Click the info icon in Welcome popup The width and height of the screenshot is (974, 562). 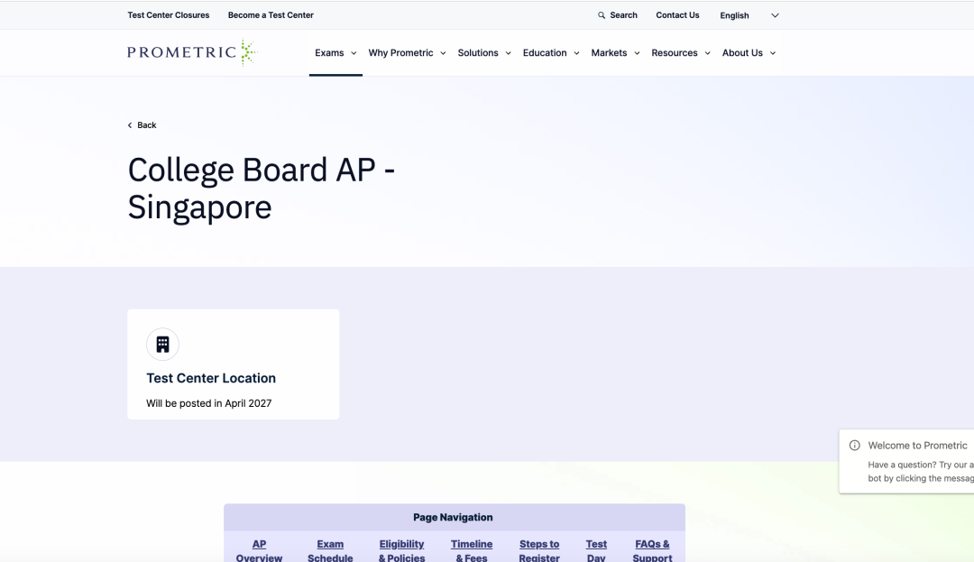[855, 446]
